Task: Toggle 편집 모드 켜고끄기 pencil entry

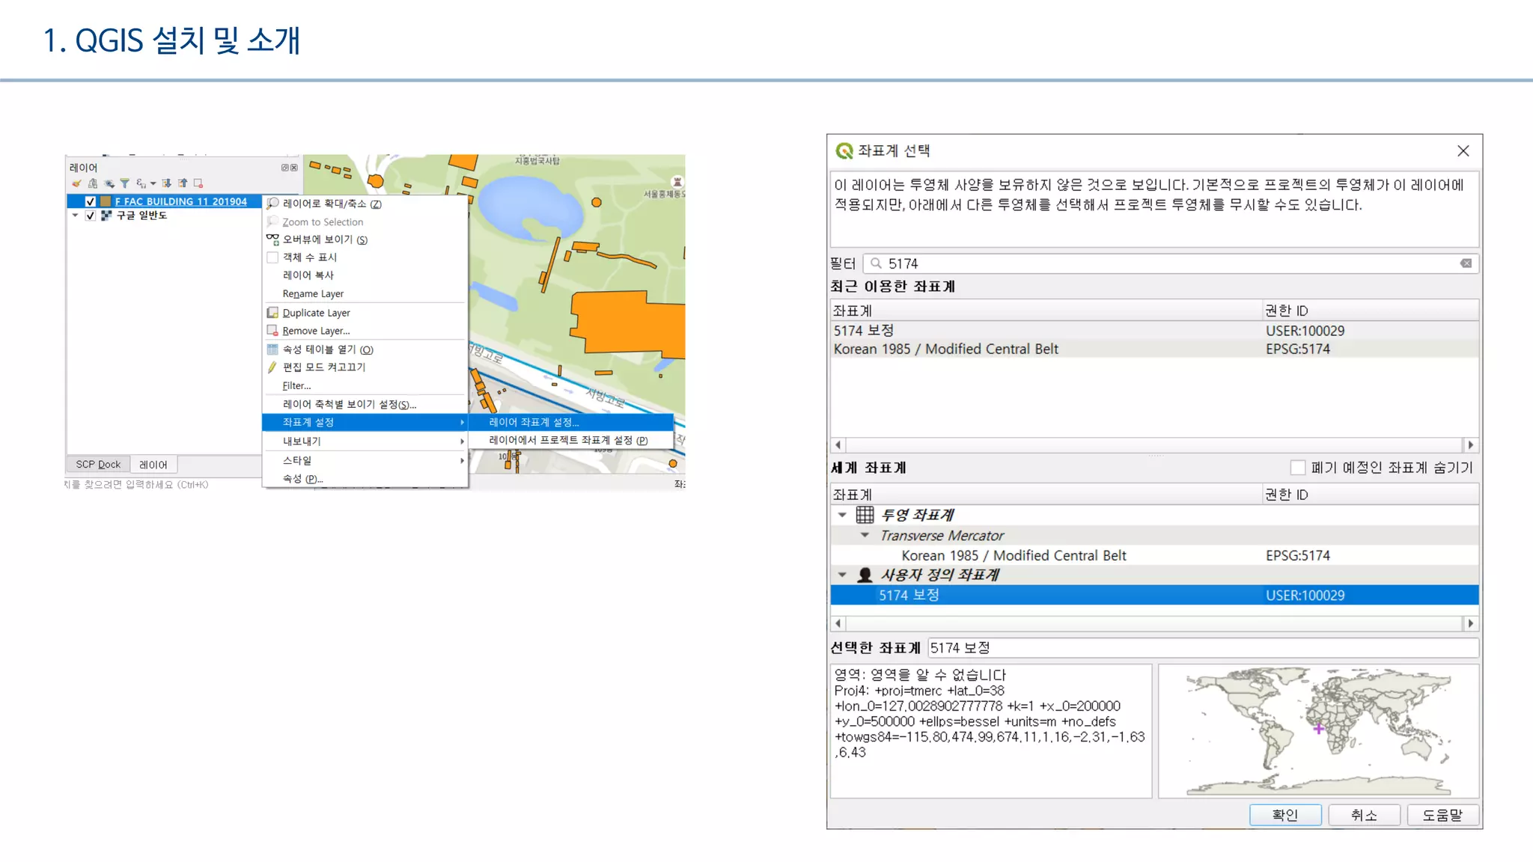Action: point(365,367)
